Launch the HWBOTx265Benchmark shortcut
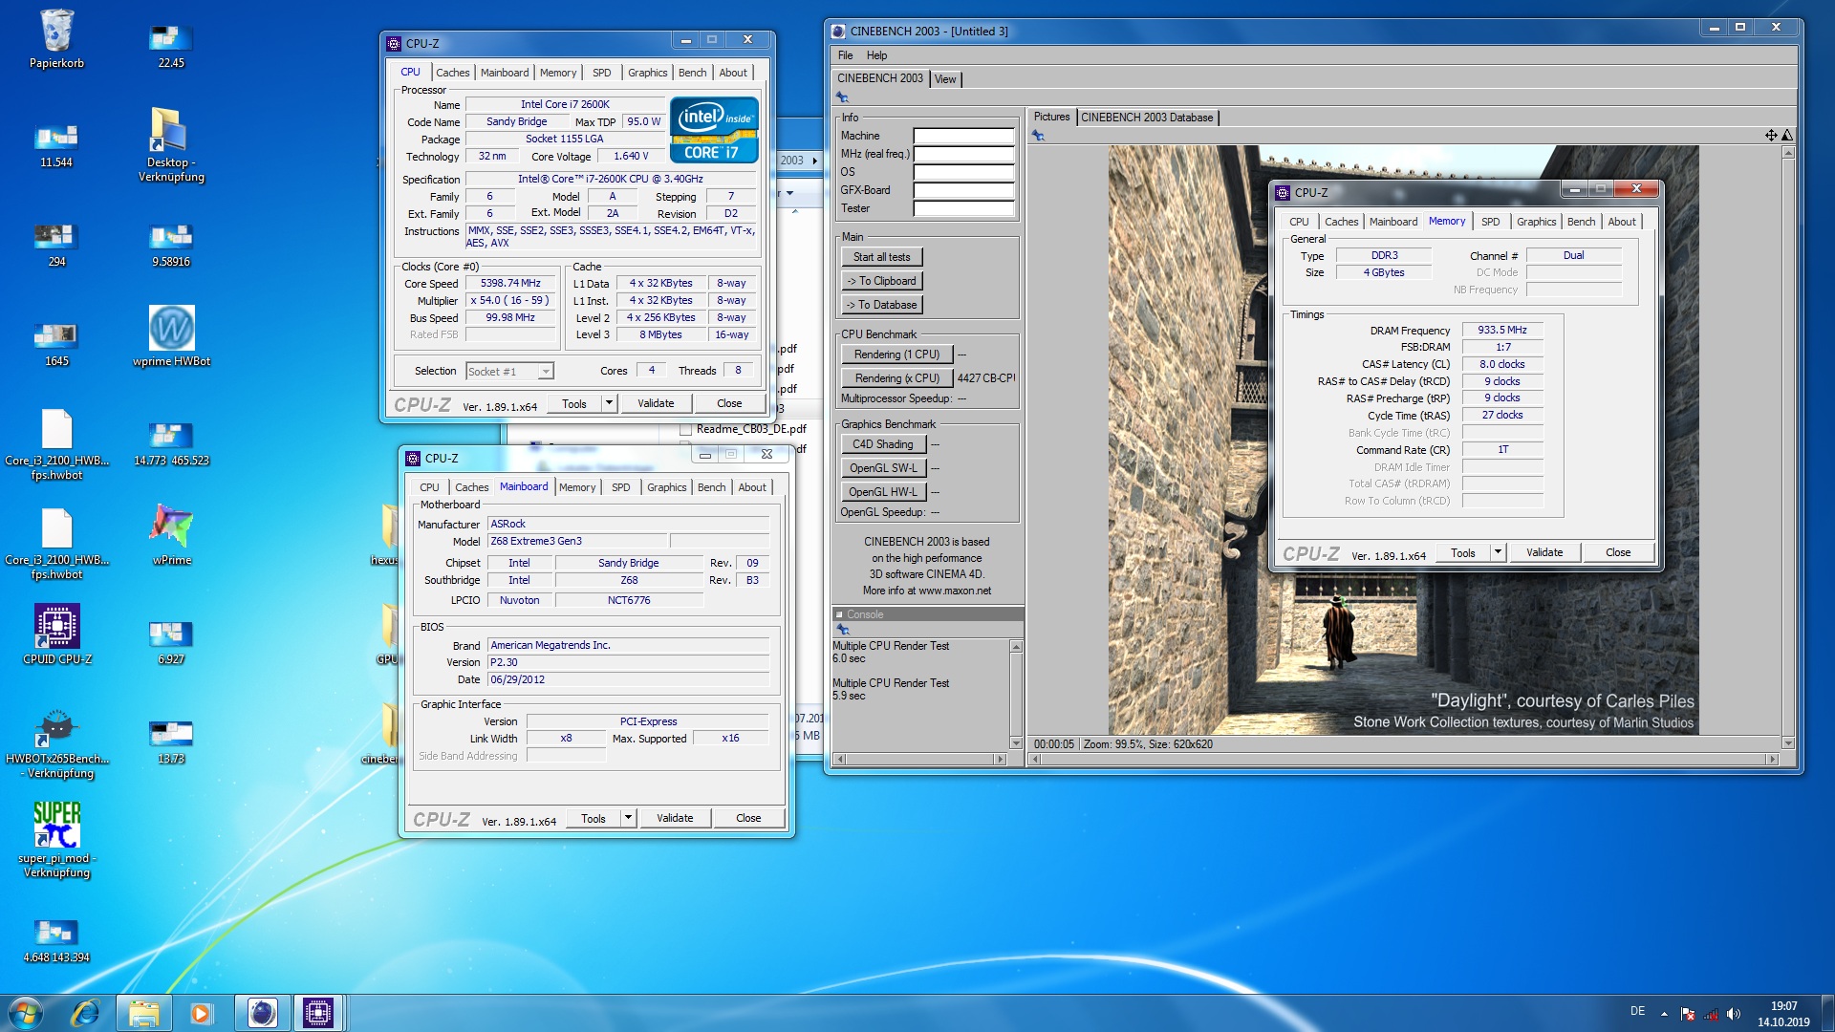Image resolution: width=1835 pixels, height=1032 pixels. [56, 742]
